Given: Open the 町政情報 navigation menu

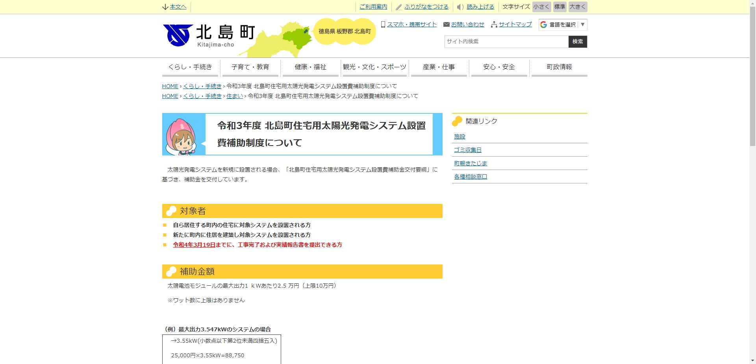Looking at the screenshot, I should click(x=559, y=67).
